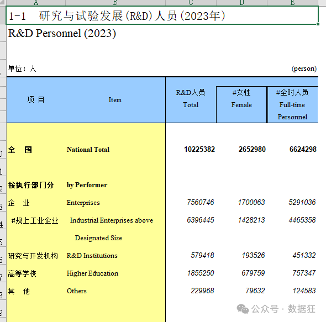
Task: Click the '按执行部门分' section label
Action: coord(31,185)
